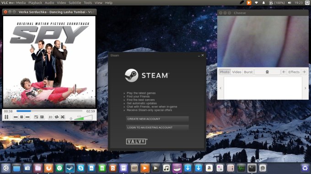Open the sound volume indicator
311x174 pixels.
(x=290, y=3)
